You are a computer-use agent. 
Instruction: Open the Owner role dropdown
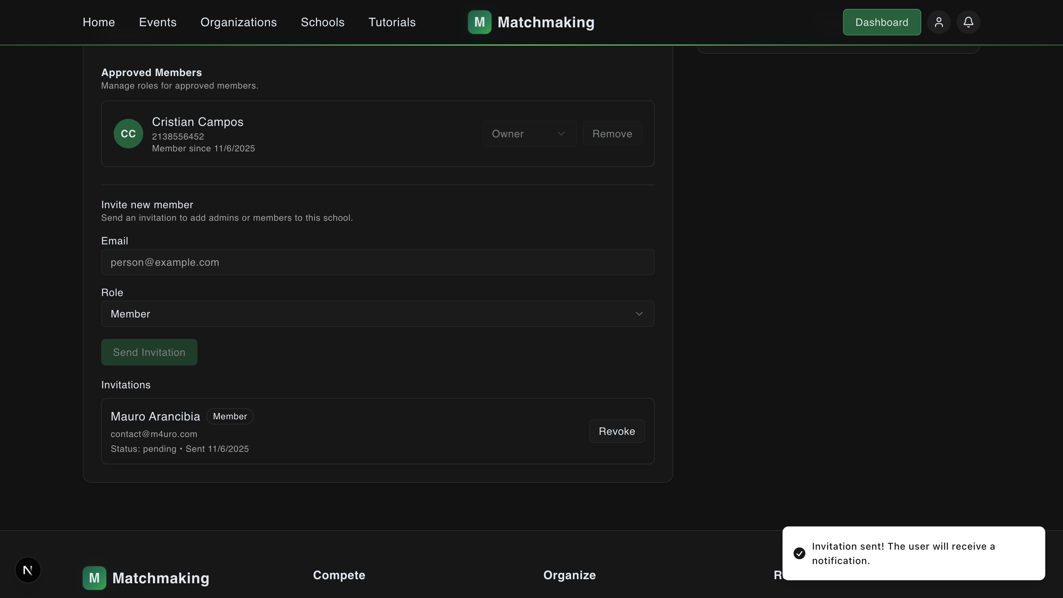tap(529, 134)
